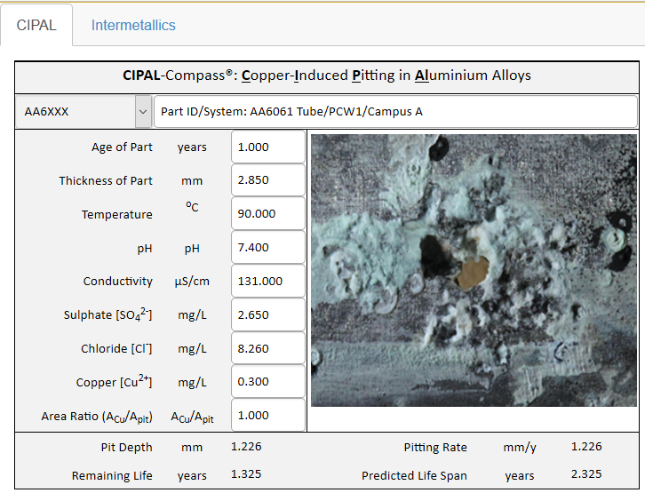Click the Part ID/System text field
The height and width of the screenshot is (493, 645).
point(395,112)
